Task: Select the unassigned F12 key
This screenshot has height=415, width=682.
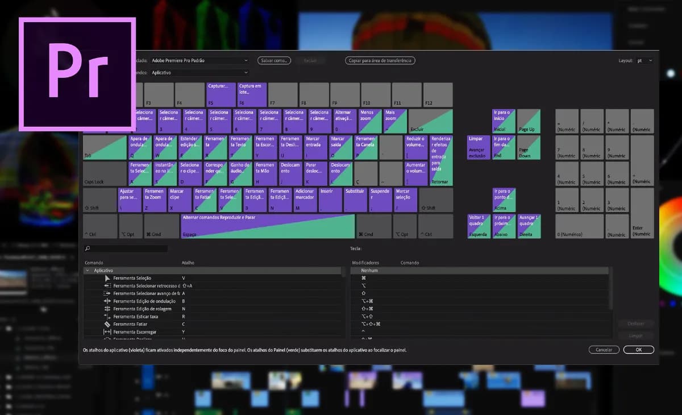Action: [x=438, y=95]
